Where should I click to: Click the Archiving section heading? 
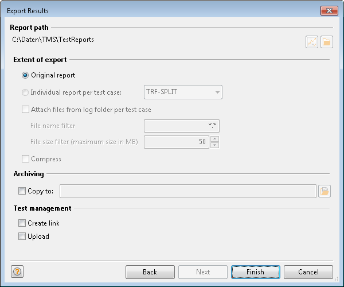point(29,174)
